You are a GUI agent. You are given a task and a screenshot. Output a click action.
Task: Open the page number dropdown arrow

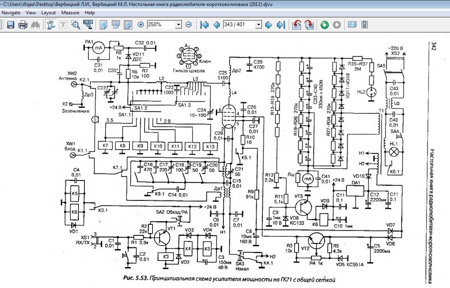[258, 25]
